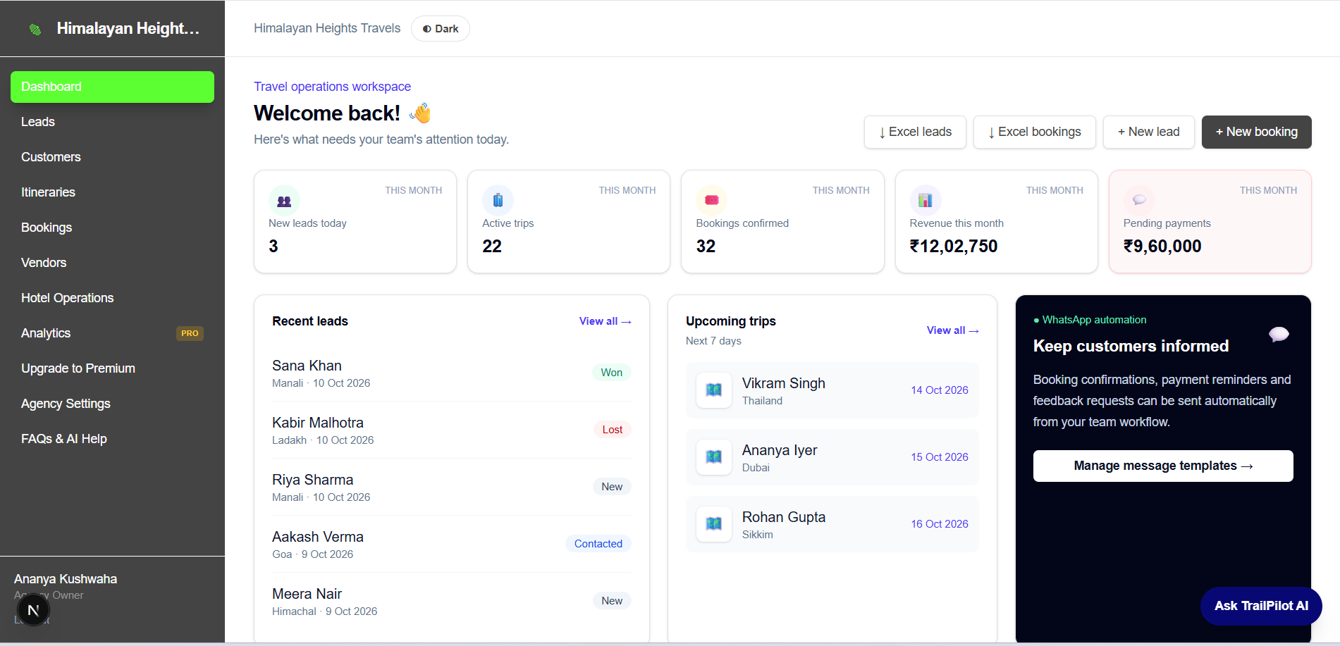Screen dimensions: 1340x646
Task: Open Kabir Malhotra lead
Action: pos(451,430)
